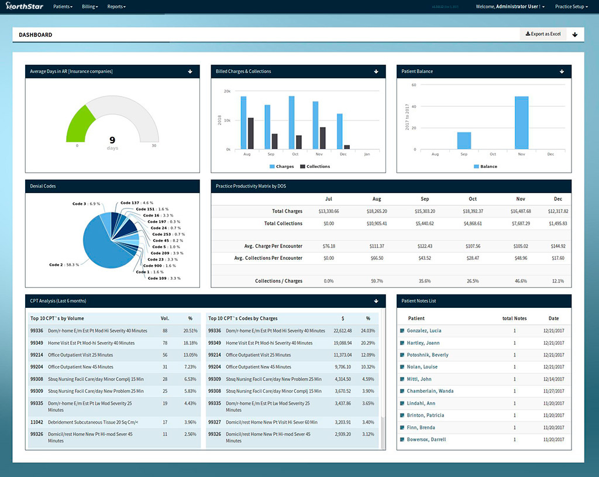The image size is (599, 477).
Task: Click the Average Days in AR arrow icon
Action: 190,71
